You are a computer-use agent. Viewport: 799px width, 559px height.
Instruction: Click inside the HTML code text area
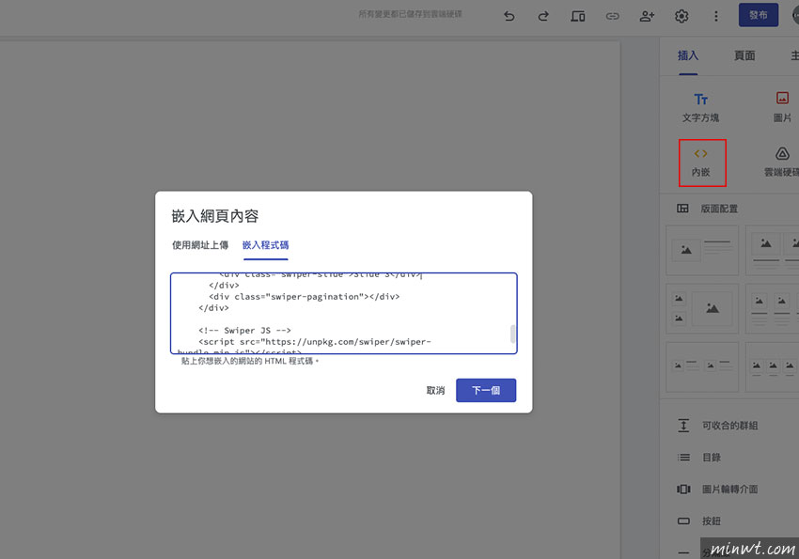pos(344,313)
